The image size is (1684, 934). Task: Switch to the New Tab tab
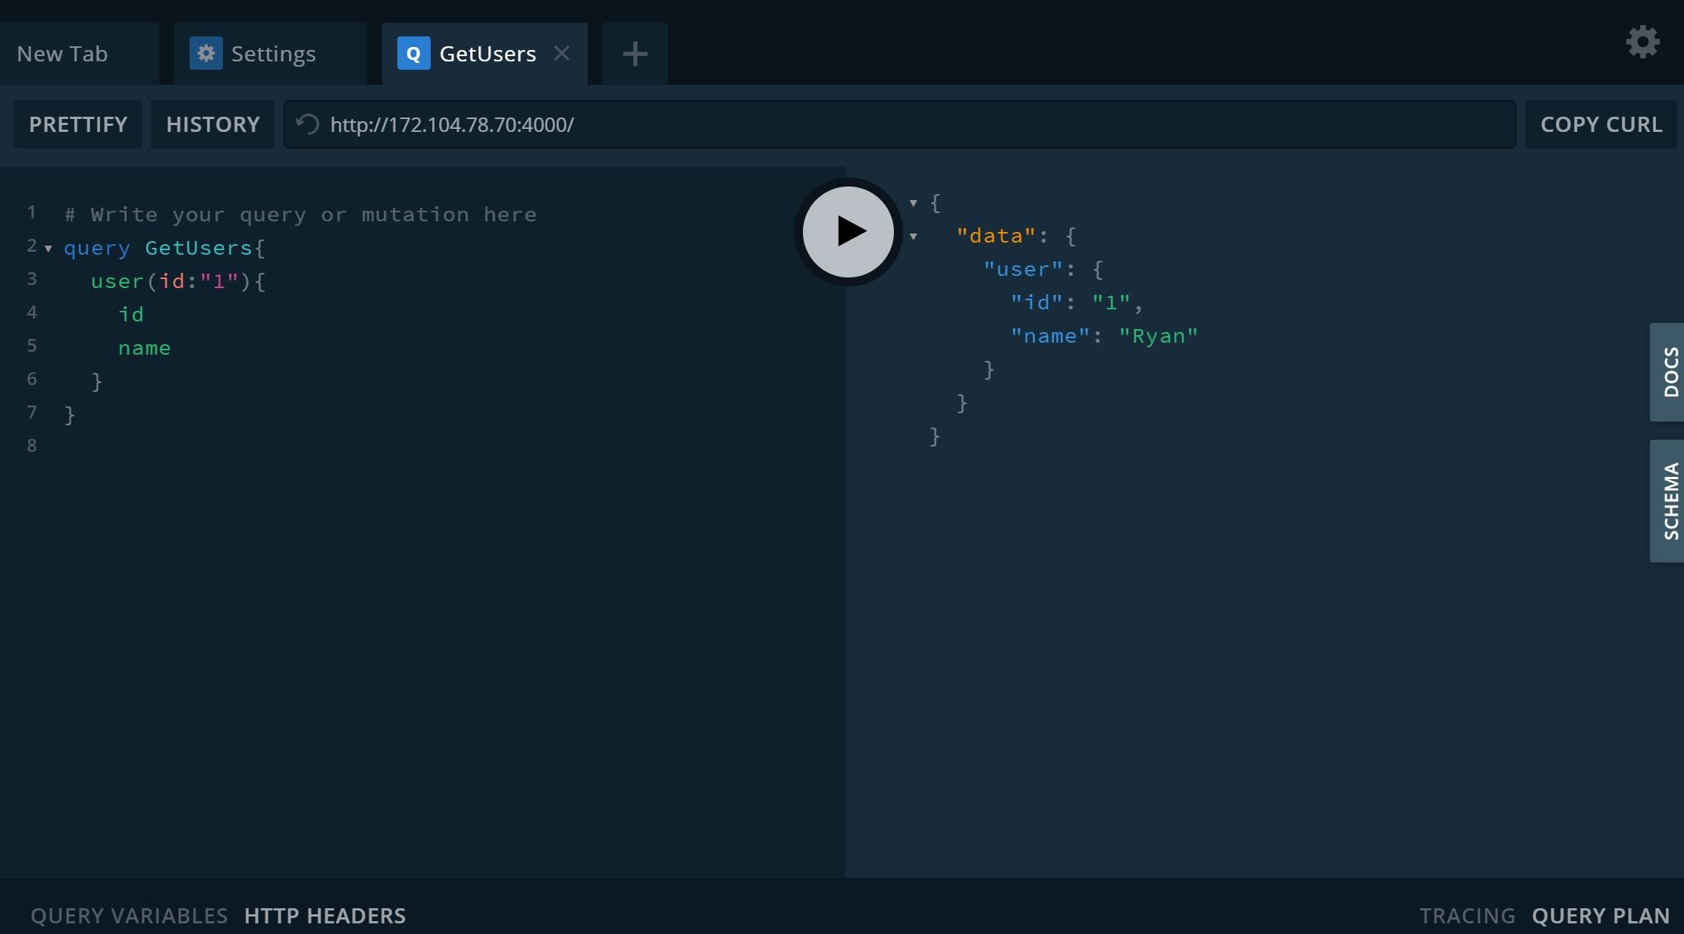coord(80,54)
